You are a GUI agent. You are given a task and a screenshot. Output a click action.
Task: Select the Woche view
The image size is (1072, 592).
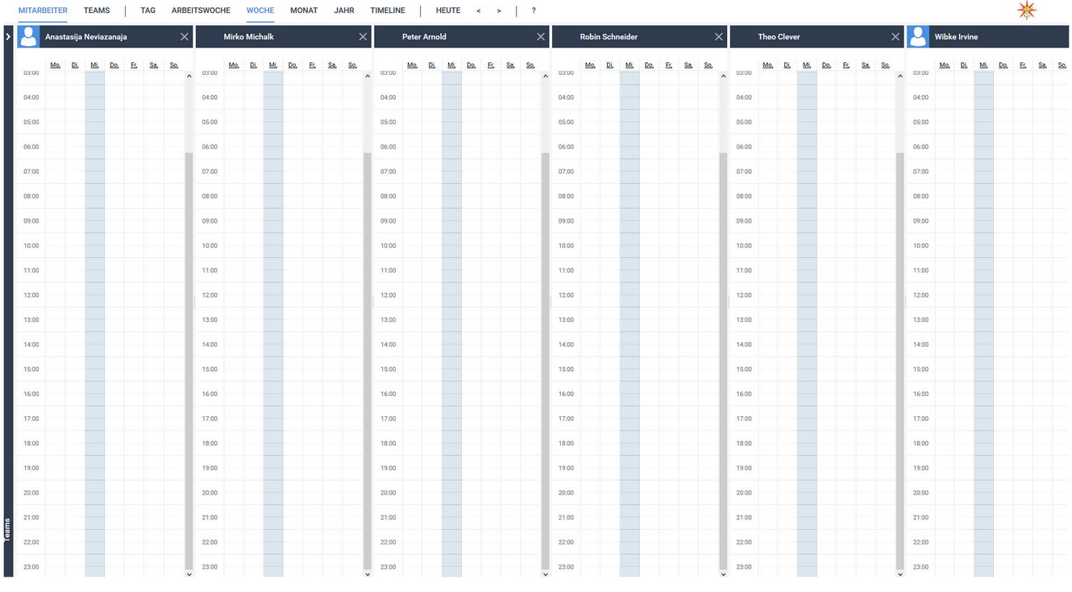[x=260, y=10]
